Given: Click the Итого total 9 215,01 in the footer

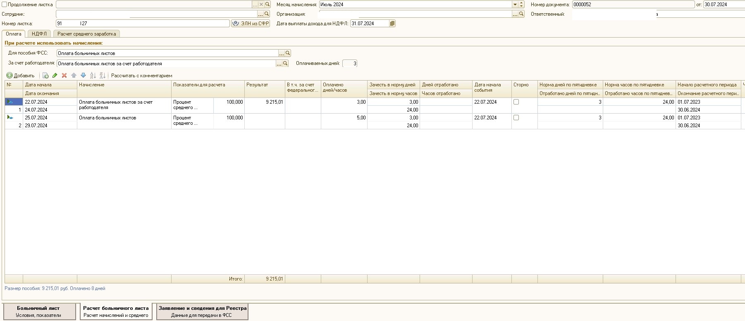Looking at the screenshot, I should tap(265, 279).
